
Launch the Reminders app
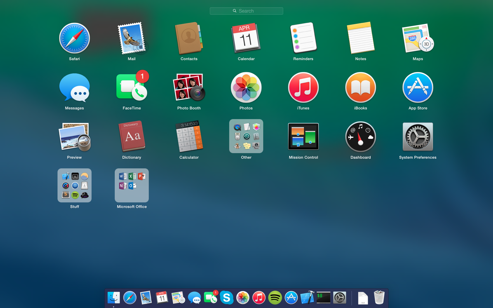[303, 38]
